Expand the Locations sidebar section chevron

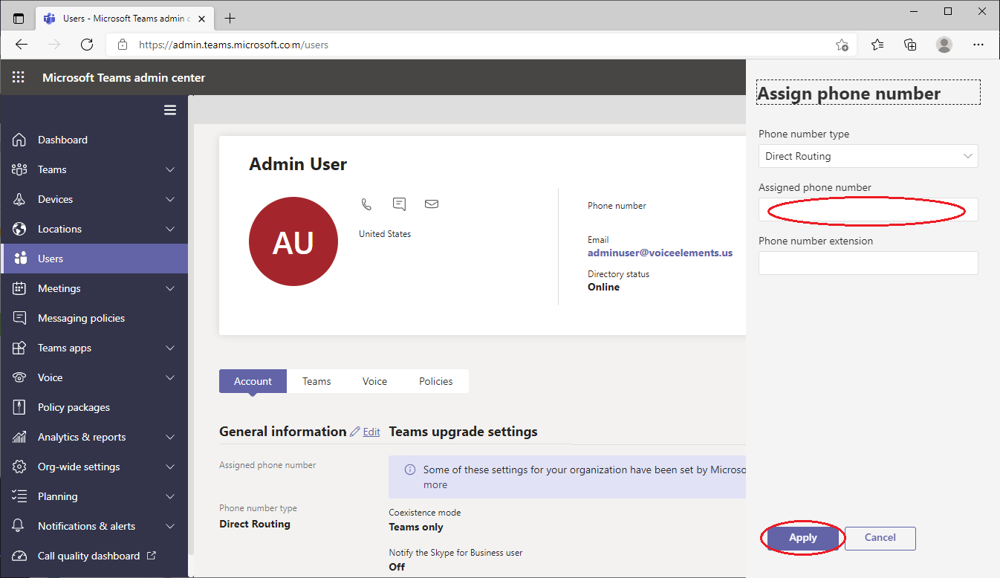tap(170, 229)
